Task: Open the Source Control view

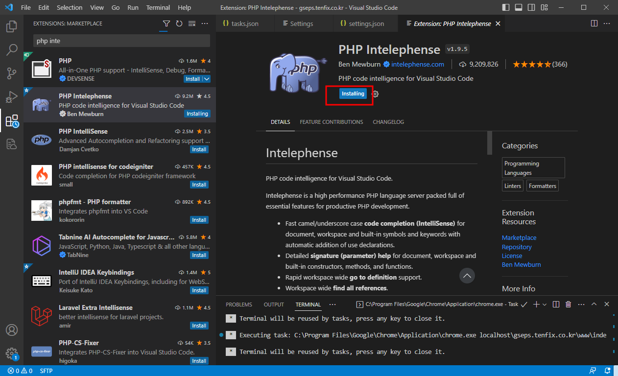Action: coord(12,73)
